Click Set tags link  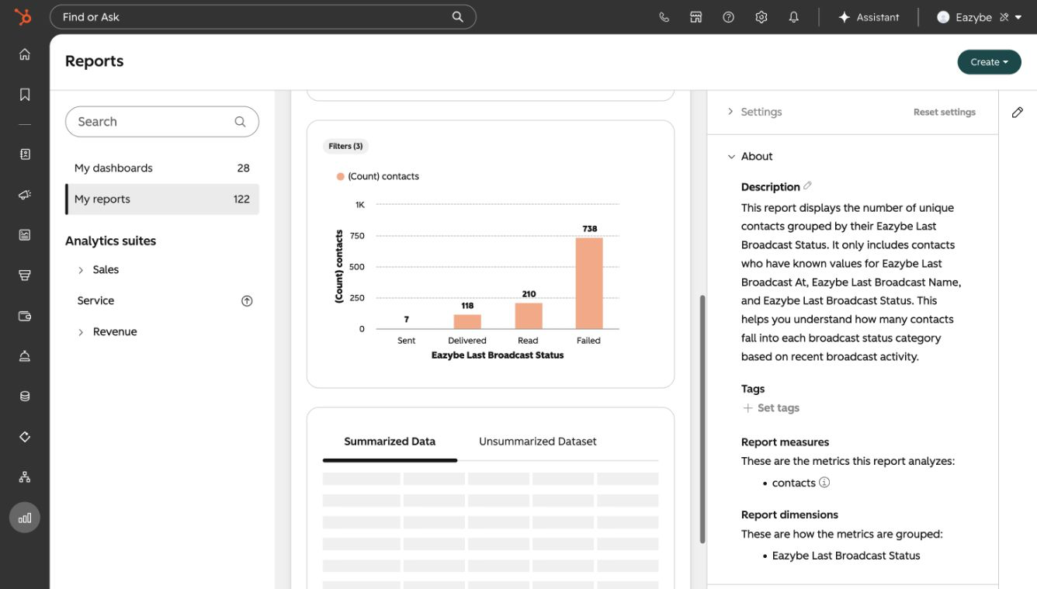click(771, 407)
